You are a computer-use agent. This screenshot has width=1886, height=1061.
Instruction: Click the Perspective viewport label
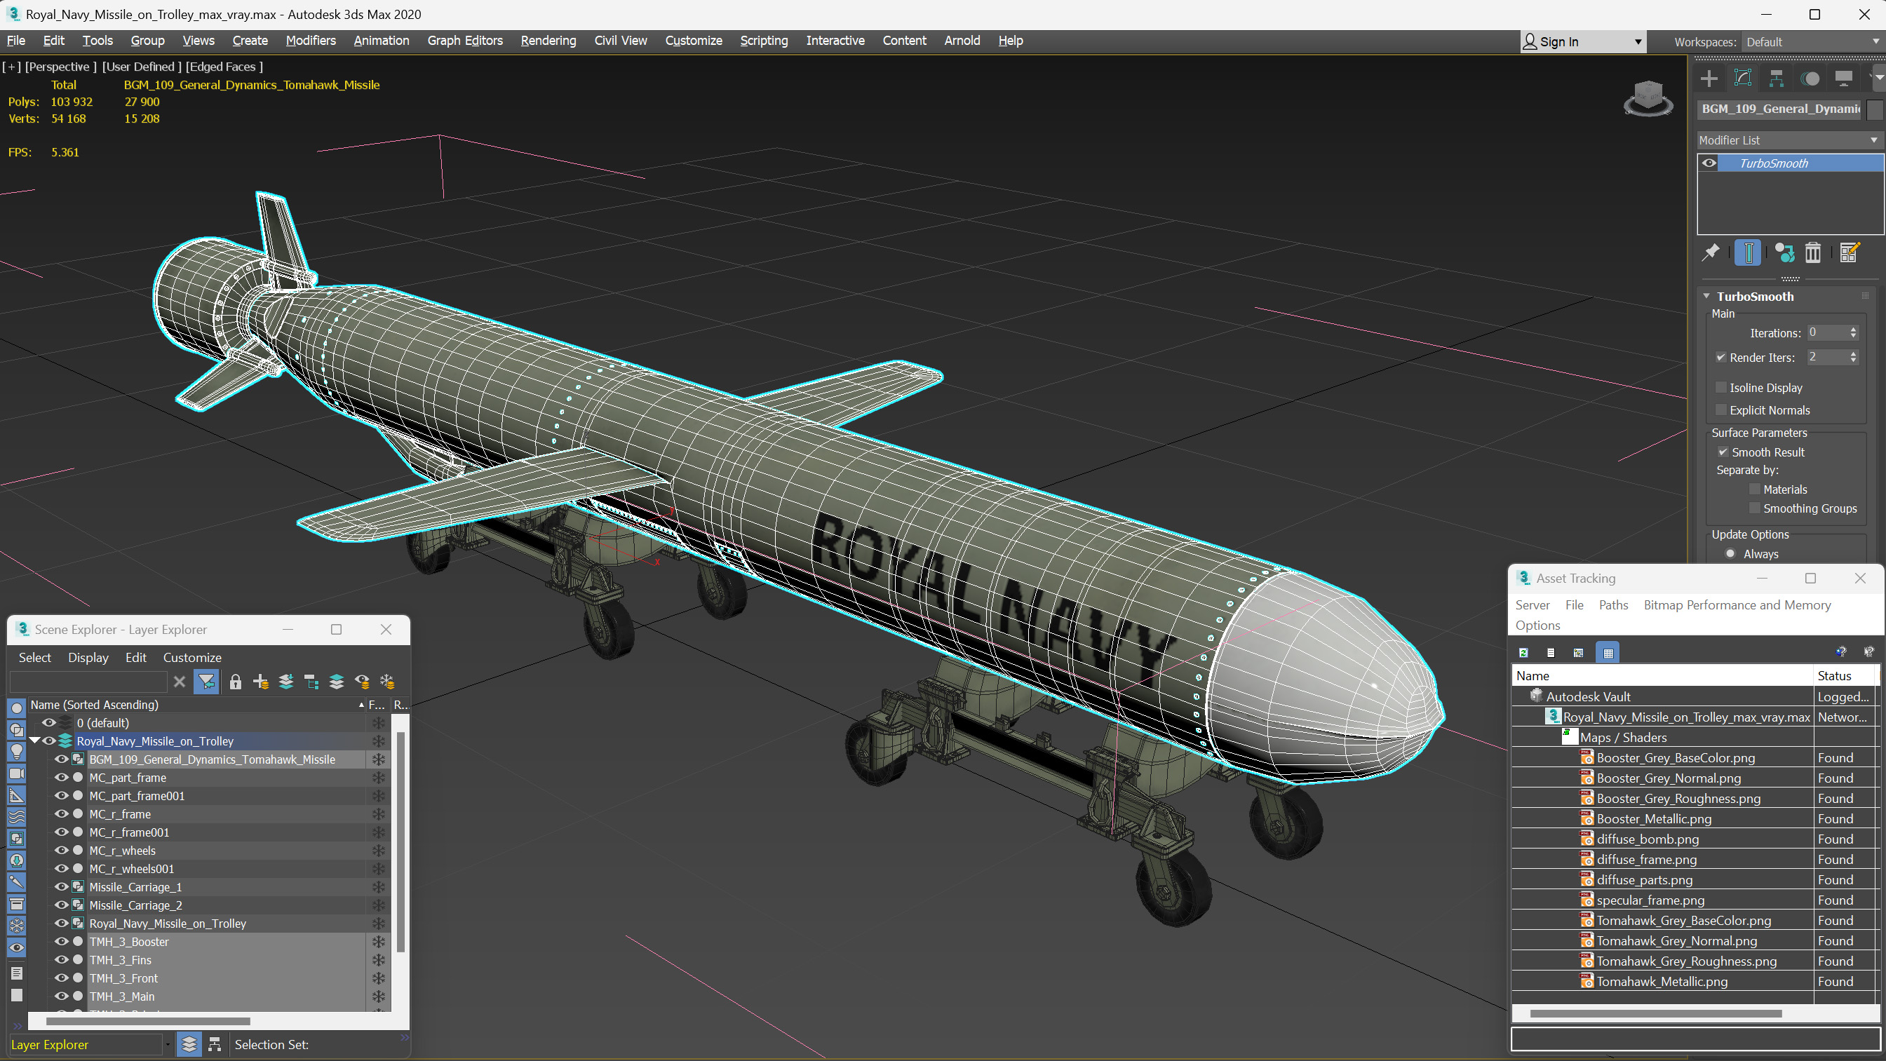coord(61,67)
